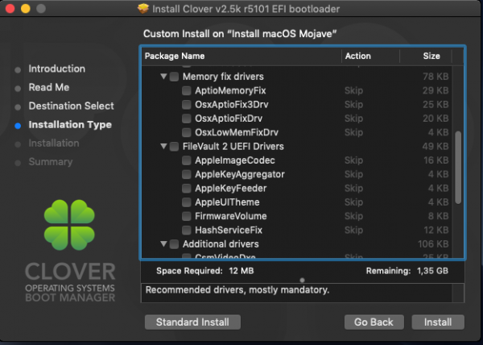Enable the OsxLowMemFixDrv checkbox
The width and height of the screenshot is (483, 345).
(187, 132)
